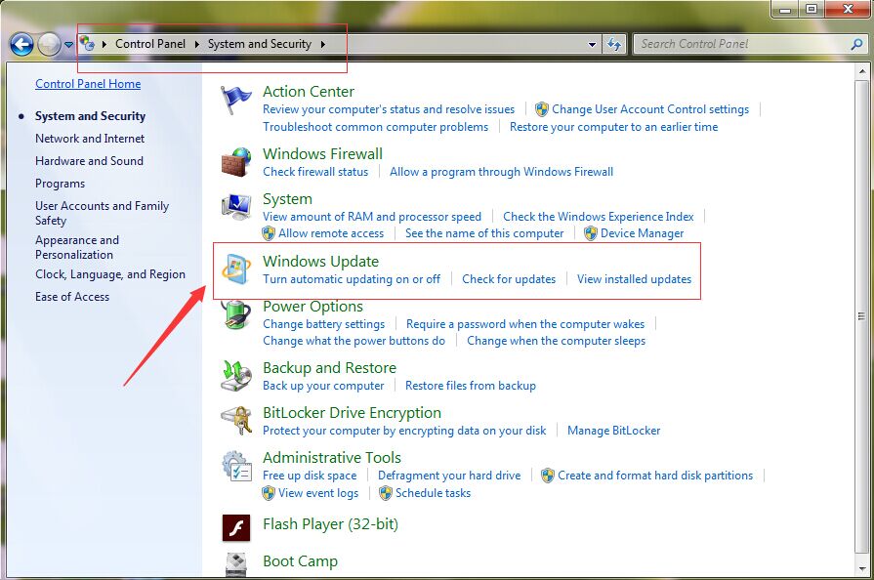The height and width of the screenshot is (580, 874).
Task: Click the vertical scrollbar thumb
Action: coord(861,316)
